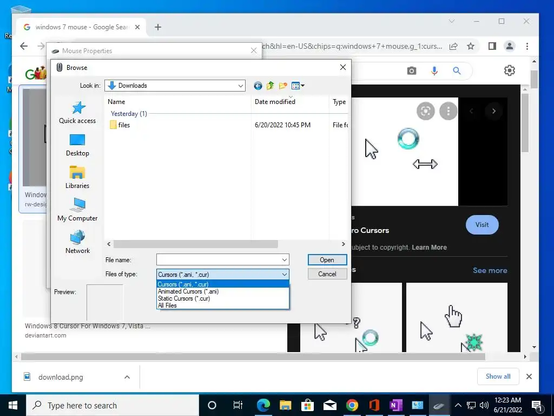Image resolution: width=554 pixels, height=416 pixels.
Task: Click 6/20/2022 10:45 PM date cell
Action: [282, 125]
